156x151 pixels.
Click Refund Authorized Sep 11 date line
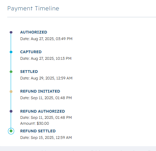tap(46, 117)
